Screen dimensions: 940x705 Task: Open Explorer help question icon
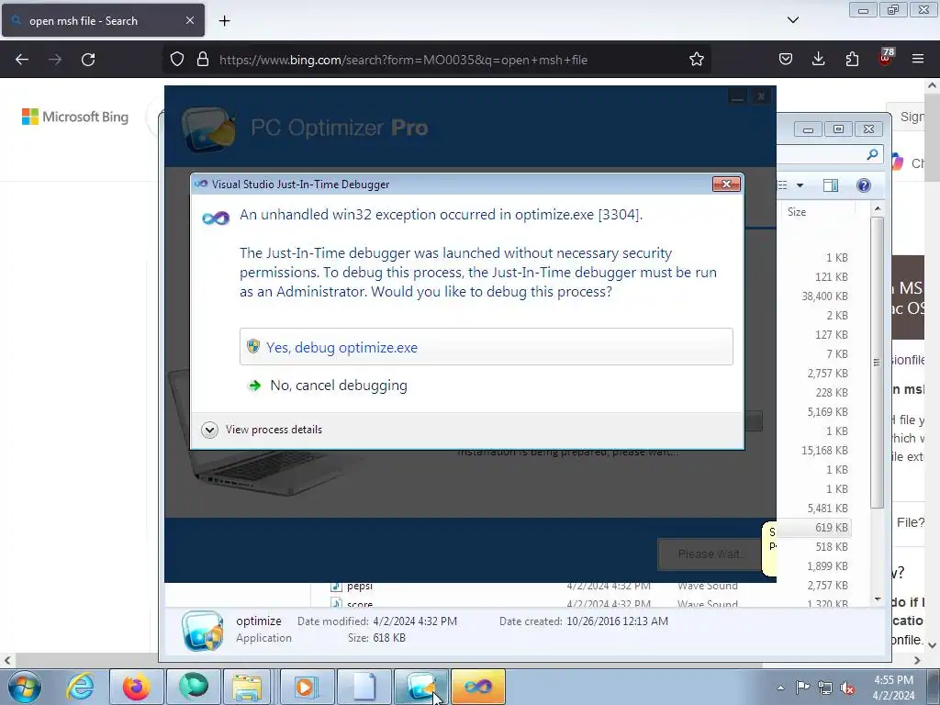tap(863, 185)
